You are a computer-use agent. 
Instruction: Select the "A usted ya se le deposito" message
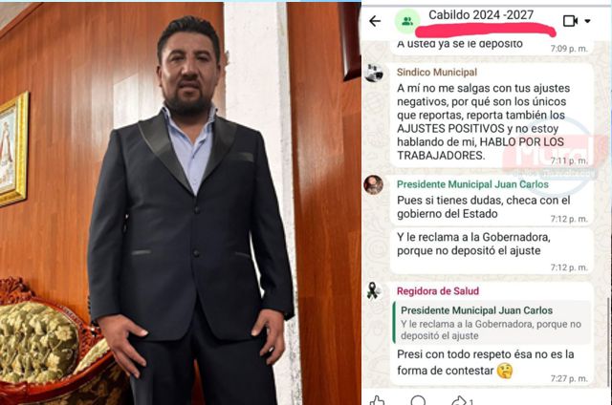tap(492, 47)
